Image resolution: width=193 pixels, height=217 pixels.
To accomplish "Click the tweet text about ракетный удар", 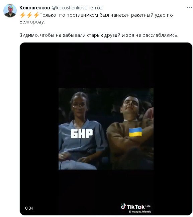I will 96,18.
